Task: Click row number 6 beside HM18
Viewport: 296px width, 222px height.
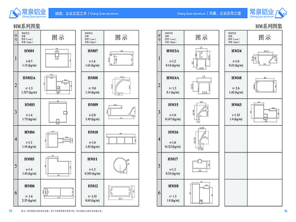Action: pyautogui.click(x=159, y=193)
